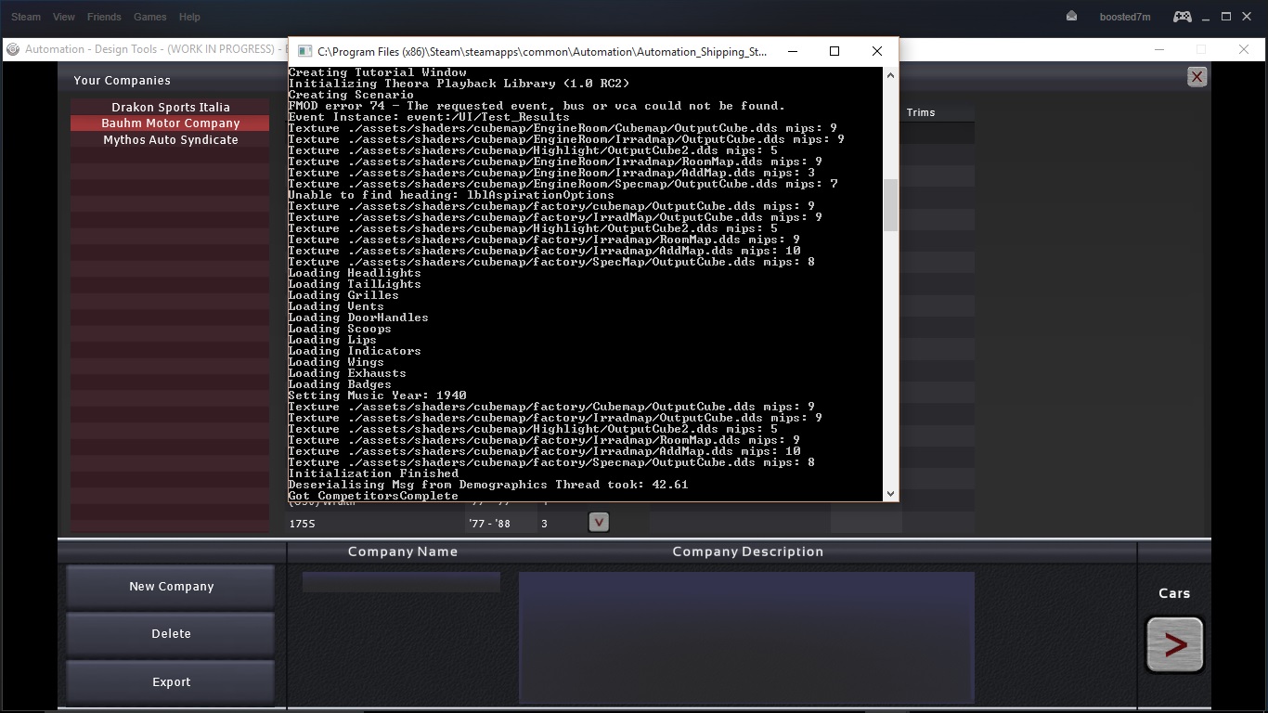Click the console scrollbar thumb
The width and height of the screenshot is (1268, 713).
click(x=890, y=205)
